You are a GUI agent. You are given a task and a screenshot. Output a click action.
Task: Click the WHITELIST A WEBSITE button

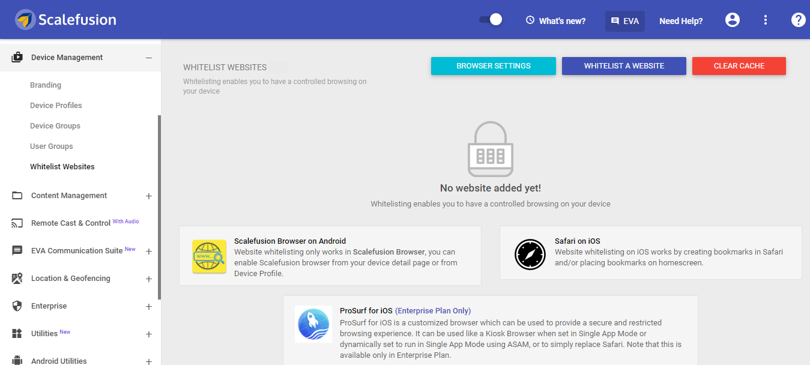pos(624,66)
